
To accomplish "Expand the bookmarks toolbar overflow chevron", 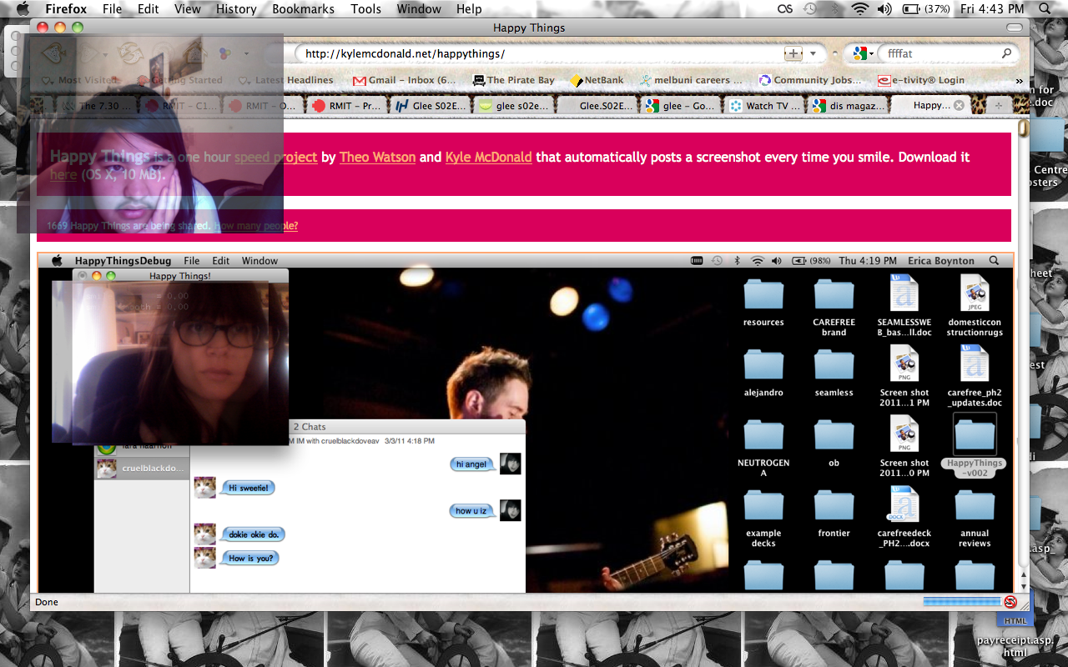I will [x=1020, y=81].
